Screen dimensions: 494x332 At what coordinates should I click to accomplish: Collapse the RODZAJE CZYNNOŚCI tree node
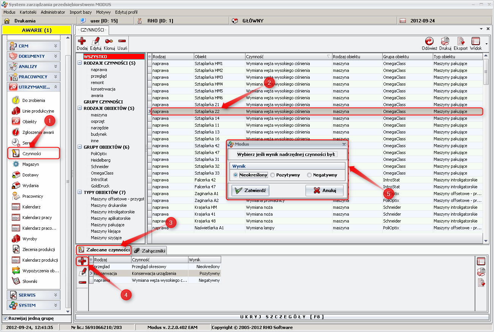[79, 63]
